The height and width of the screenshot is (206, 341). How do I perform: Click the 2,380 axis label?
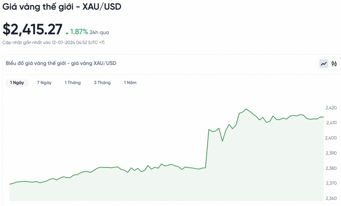click(x=331, y=168)
